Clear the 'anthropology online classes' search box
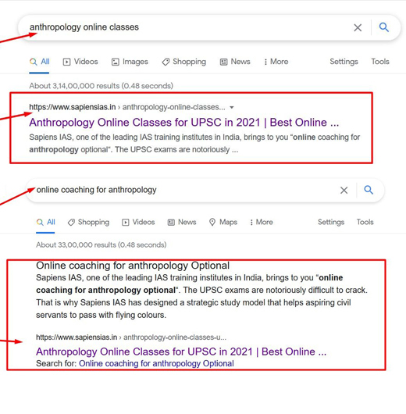 click(x=358, y=27)
